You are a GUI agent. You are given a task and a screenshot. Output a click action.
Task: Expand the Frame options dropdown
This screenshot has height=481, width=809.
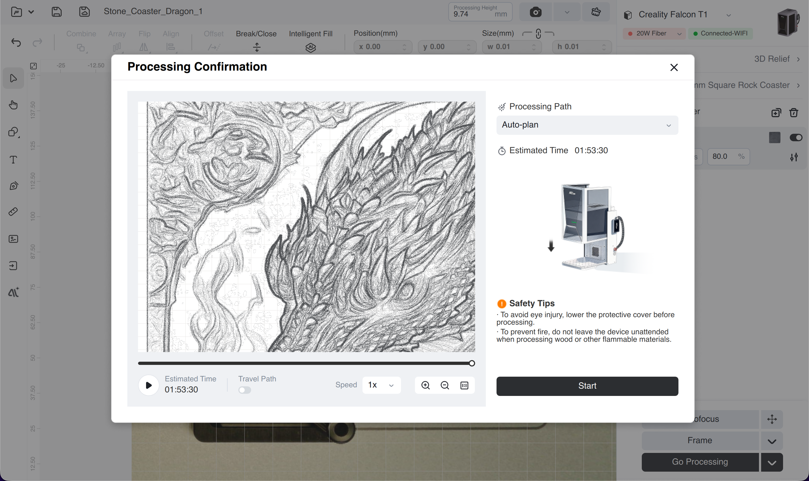[x=772, y=441]
